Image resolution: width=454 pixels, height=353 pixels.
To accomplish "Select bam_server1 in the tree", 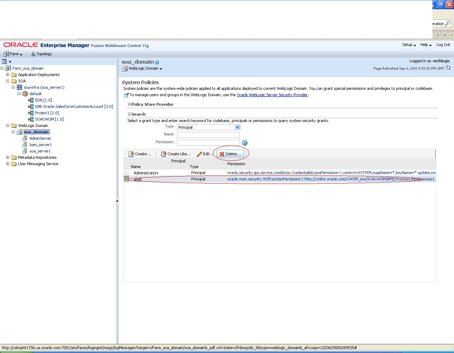I will 40,145.
